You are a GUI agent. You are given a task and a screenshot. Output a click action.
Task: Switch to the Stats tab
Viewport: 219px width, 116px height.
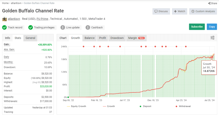pos(18,38)
